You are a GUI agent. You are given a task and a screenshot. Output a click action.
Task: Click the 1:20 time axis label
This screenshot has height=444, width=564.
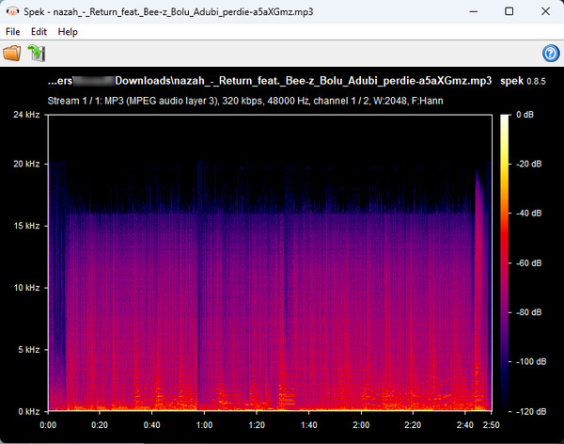pos(257,425)
